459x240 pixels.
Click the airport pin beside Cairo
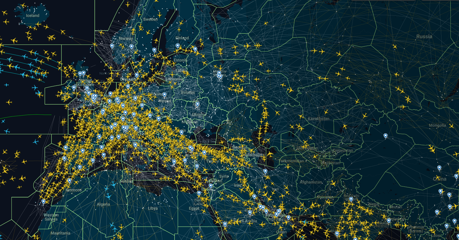[199, 193]
